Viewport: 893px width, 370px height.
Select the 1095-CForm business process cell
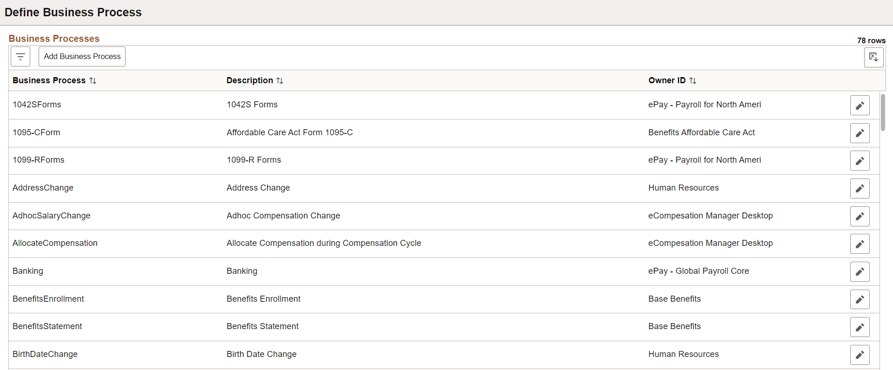(x=36, y=132)
